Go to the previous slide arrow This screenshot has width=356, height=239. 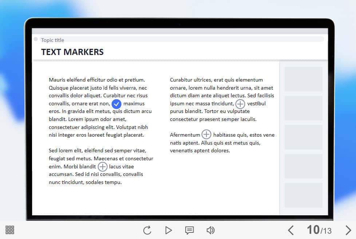coord(290,230)
